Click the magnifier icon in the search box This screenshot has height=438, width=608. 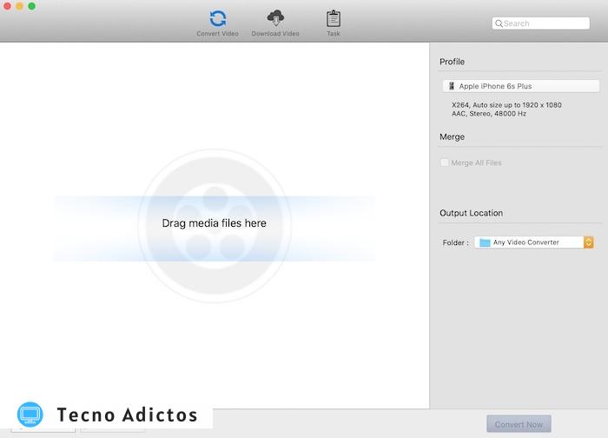tap(499, 23)
